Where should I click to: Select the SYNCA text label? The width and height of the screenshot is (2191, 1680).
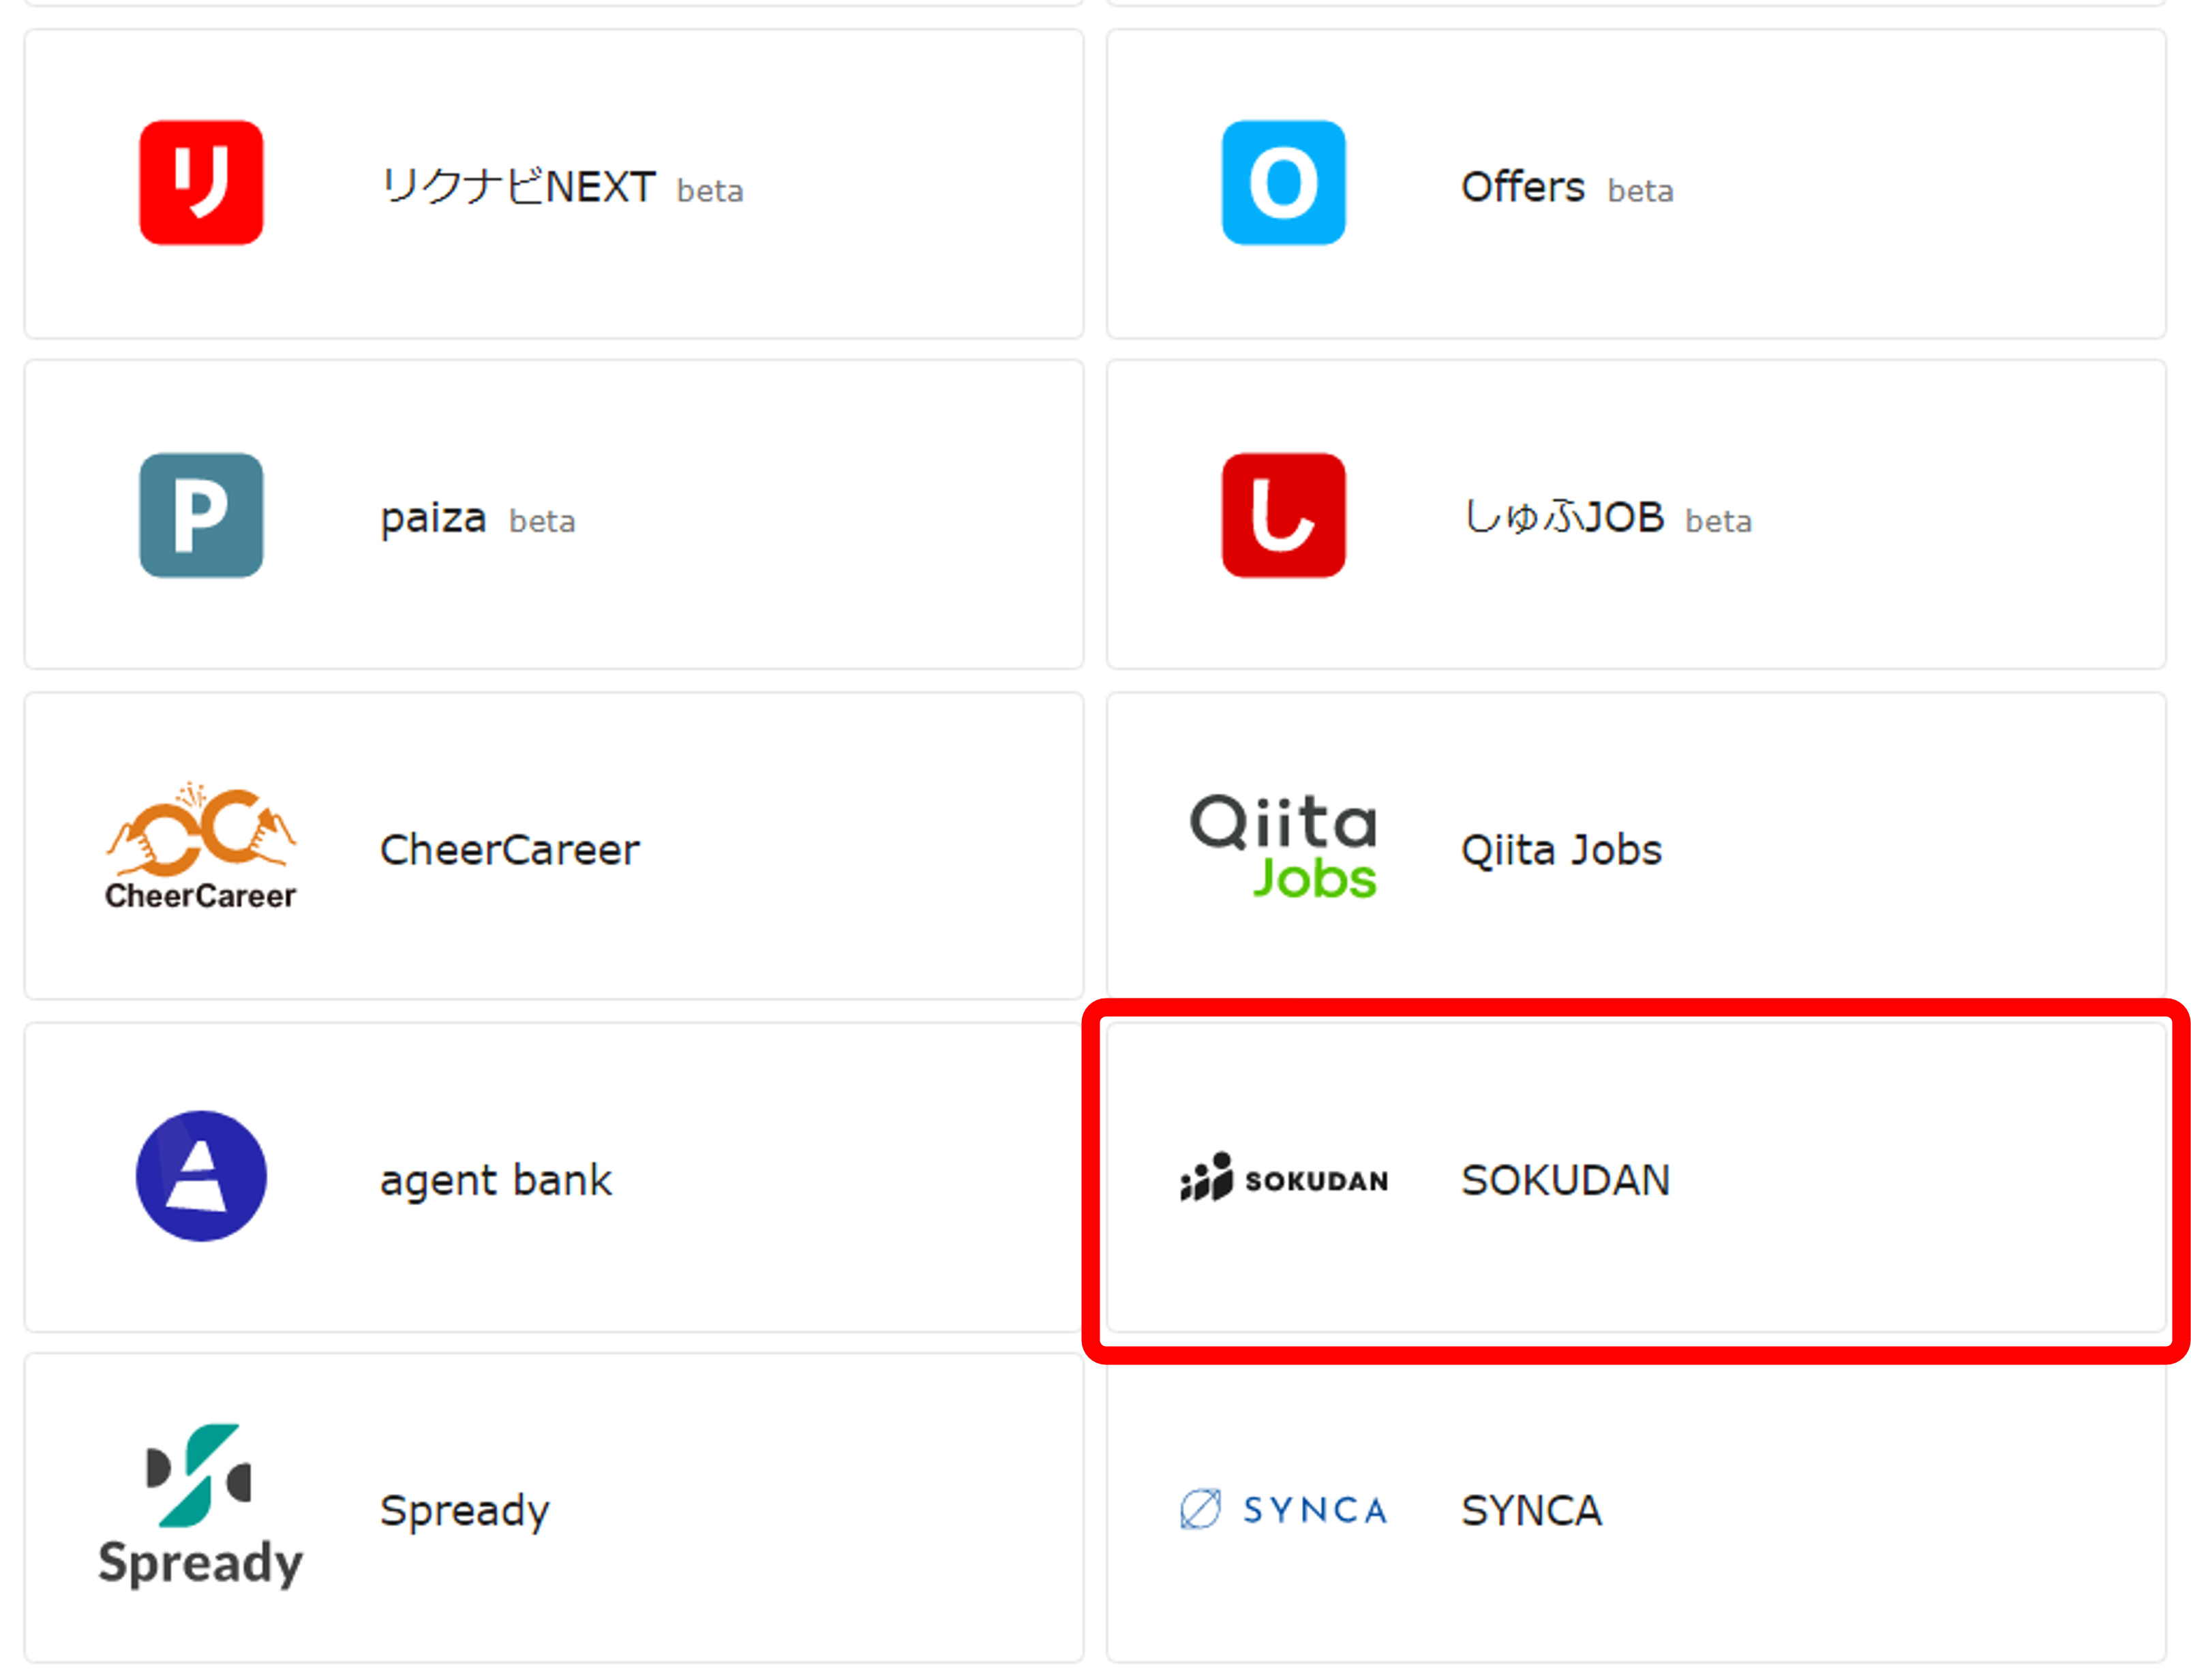click(x=1531, y=1510)
